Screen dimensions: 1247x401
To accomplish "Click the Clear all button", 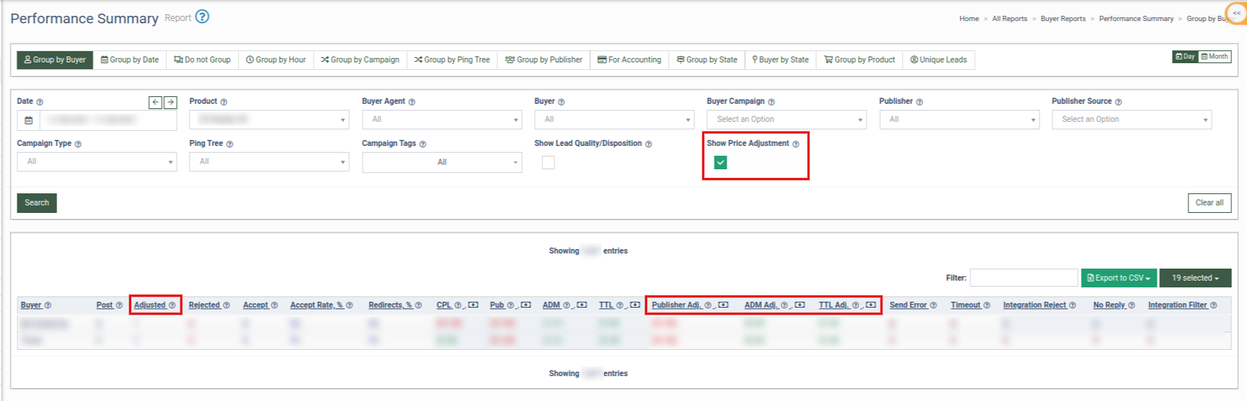I will tap(1209, 203).
